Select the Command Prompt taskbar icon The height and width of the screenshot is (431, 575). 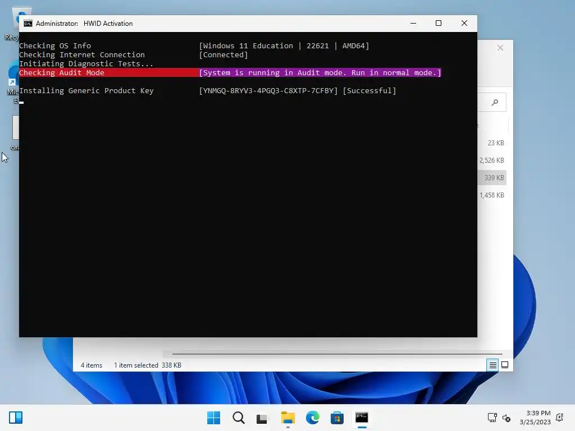[362, 418]
